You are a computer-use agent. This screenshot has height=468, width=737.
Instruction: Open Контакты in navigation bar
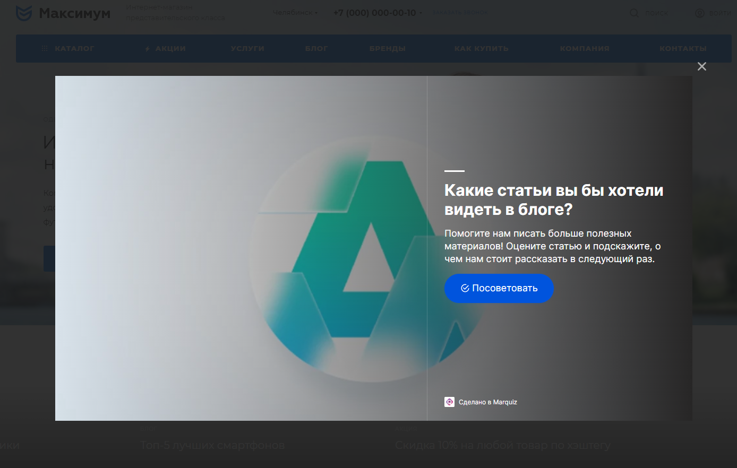(x=683, y=48)
